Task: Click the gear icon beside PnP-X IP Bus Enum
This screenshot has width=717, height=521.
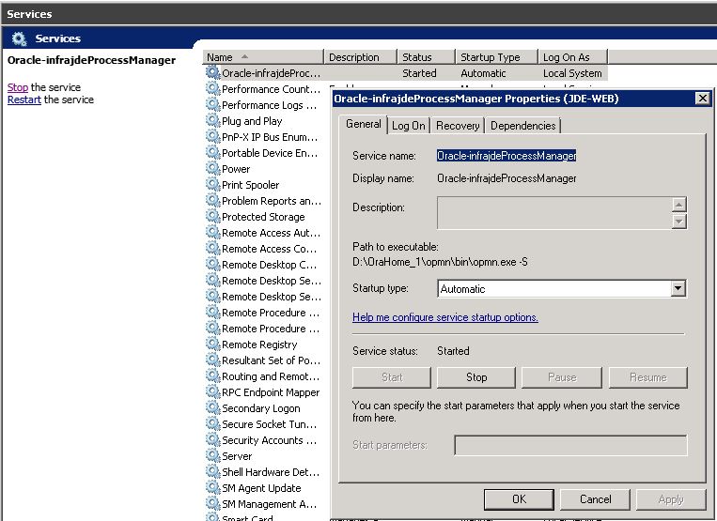Action: coord(212,136)
